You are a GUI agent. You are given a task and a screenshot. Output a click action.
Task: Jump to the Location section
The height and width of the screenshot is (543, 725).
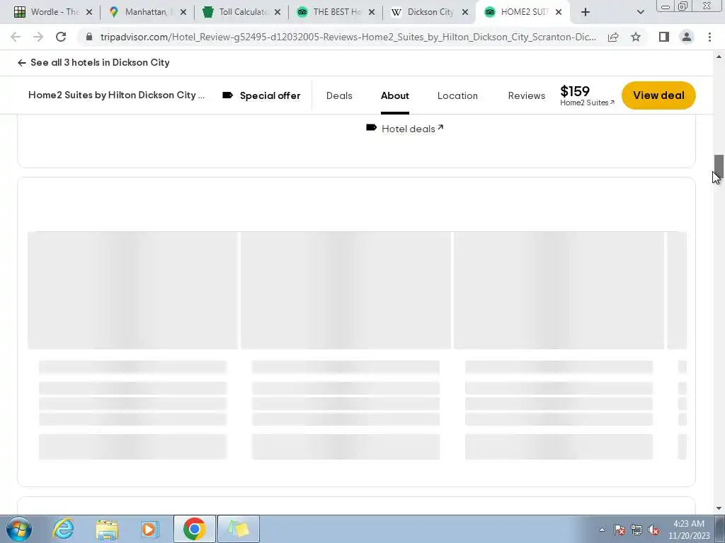click(457, 95)
